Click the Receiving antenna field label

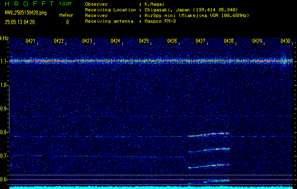tap(109, 21)
